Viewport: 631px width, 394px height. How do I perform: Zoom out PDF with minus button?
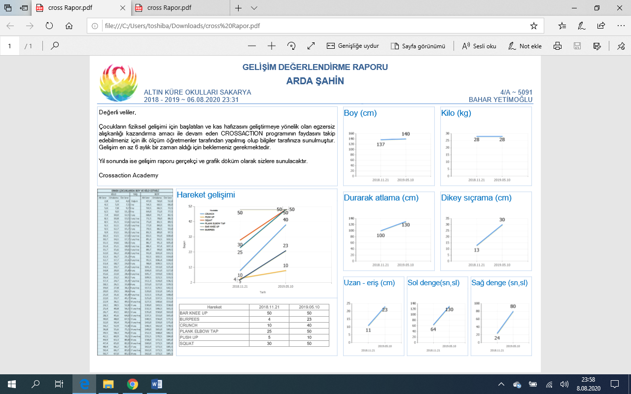click(x=252, y=46)
